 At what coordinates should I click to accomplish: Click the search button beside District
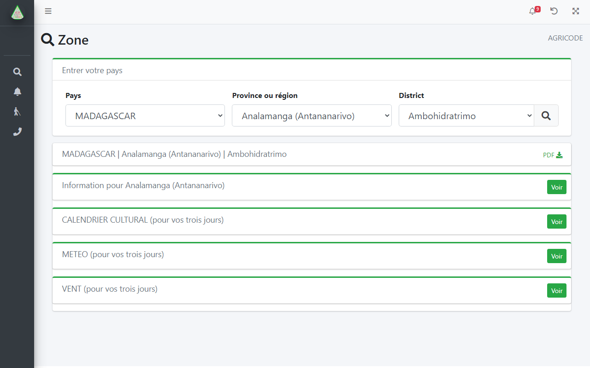pyautogui.click(x=546, y=115)
